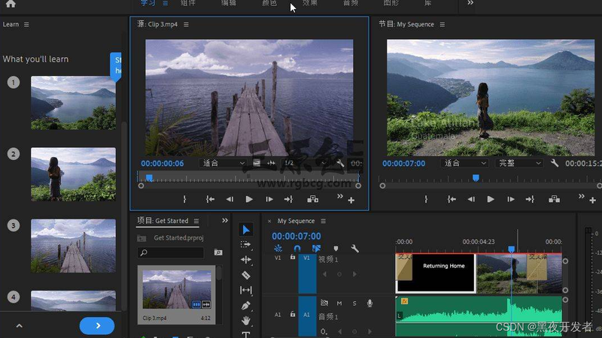Open program monitor resolution dropdown 完整
Viewport: 602px width, 338px height.
tap(519, 163)
